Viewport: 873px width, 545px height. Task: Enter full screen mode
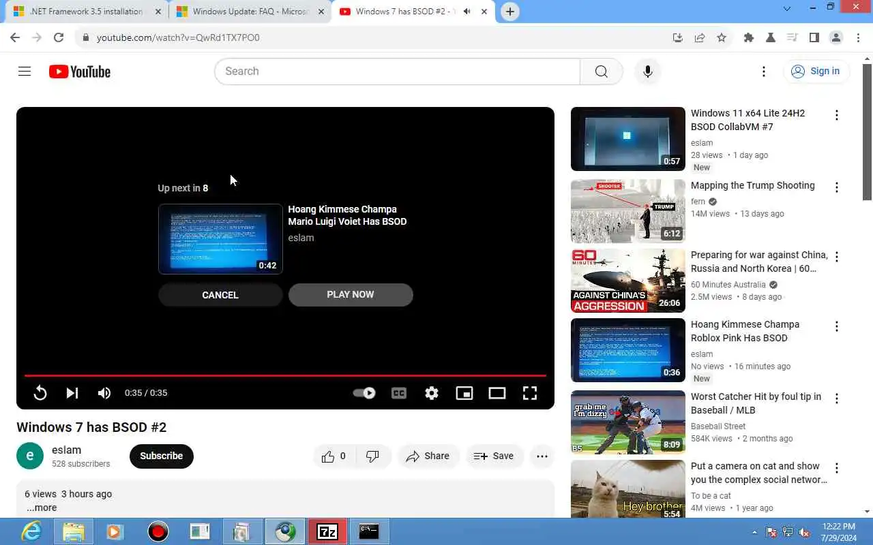point(530,393)
